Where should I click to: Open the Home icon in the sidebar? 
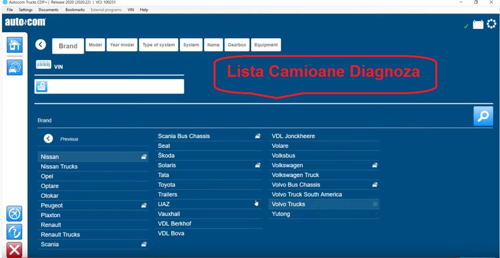(x=15, y=44)
